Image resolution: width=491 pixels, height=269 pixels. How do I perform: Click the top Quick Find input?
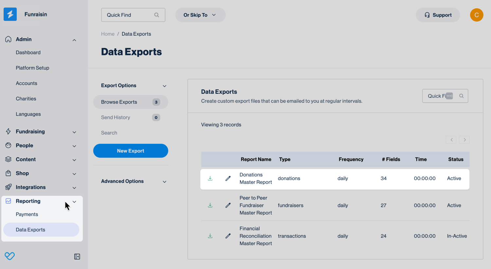point(133,15)
